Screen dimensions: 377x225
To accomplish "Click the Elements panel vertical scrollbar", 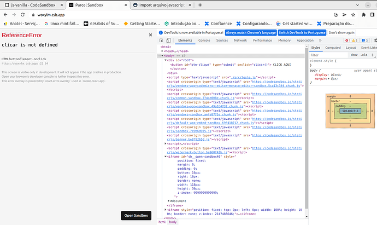I will [x=307, y=128].
